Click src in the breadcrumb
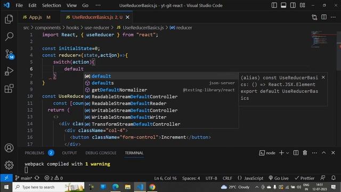The width and height of the screenshot is (341, 192). [26, 28]
